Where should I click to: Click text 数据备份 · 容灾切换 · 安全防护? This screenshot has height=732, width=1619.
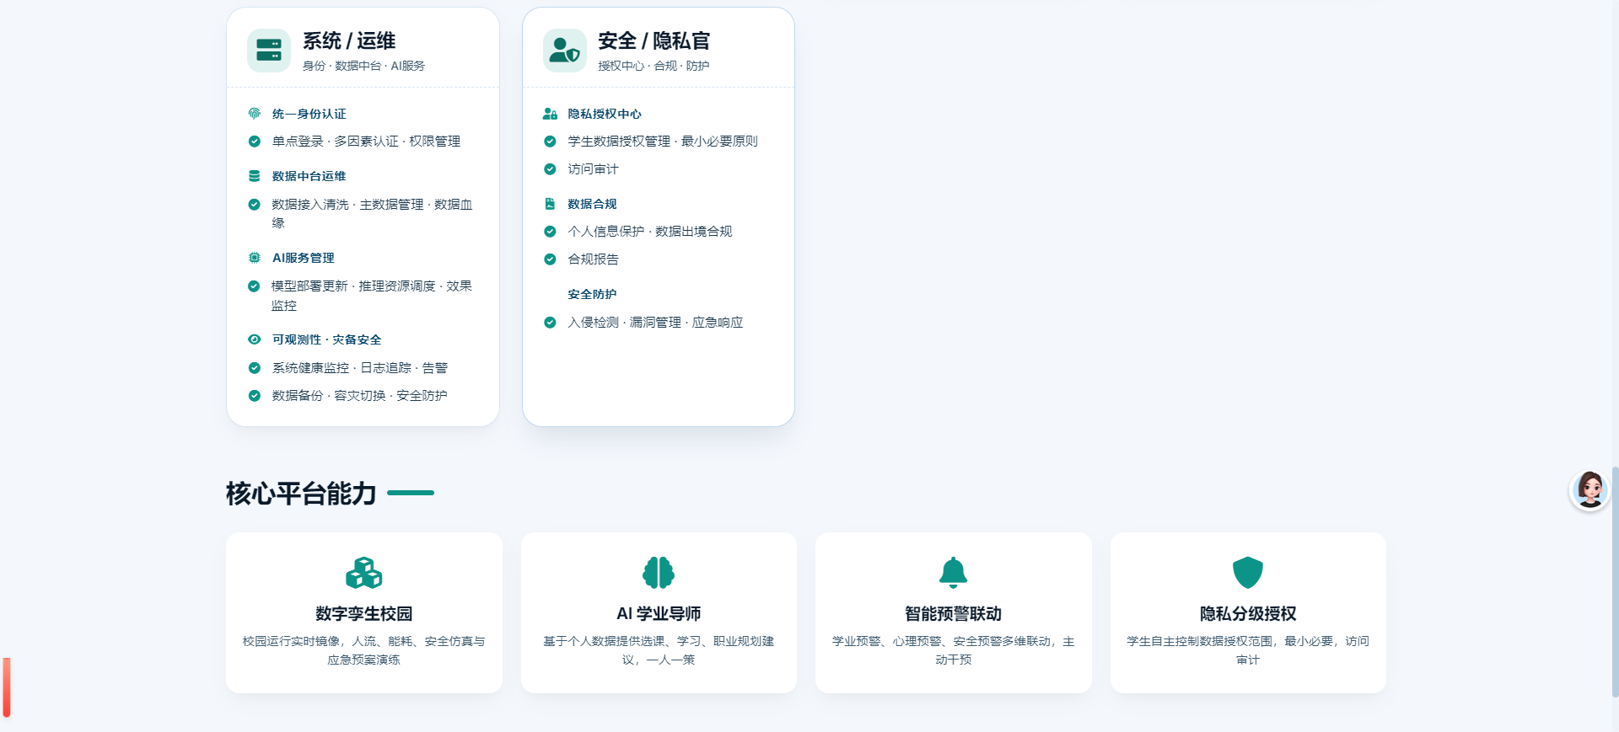[x=359, y=396]
